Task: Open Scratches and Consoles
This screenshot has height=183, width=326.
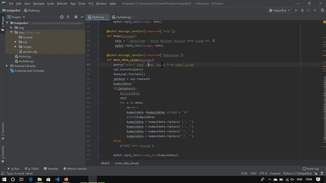Action: pyautogui.click(x=27, y=71)
